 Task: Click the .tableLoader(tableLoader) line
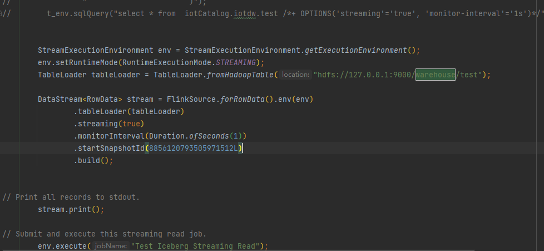(128, 111)
